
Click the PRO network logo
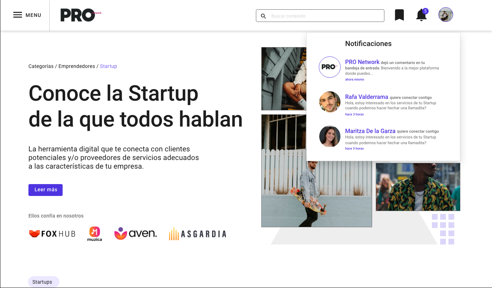click(x=81, y=15)
